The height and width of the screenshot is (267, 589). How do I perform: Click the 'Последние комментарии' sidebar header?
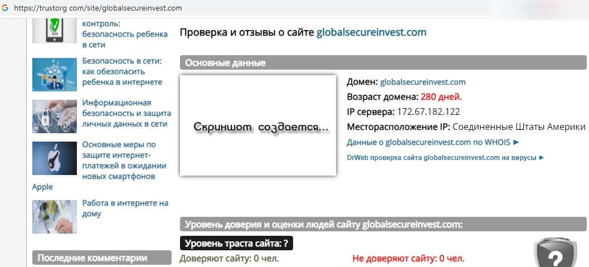point(102,258)
